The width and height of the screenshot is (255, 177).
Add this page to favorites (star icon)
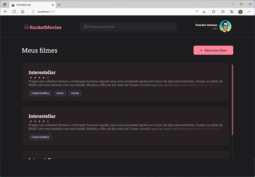click(203, 12)
